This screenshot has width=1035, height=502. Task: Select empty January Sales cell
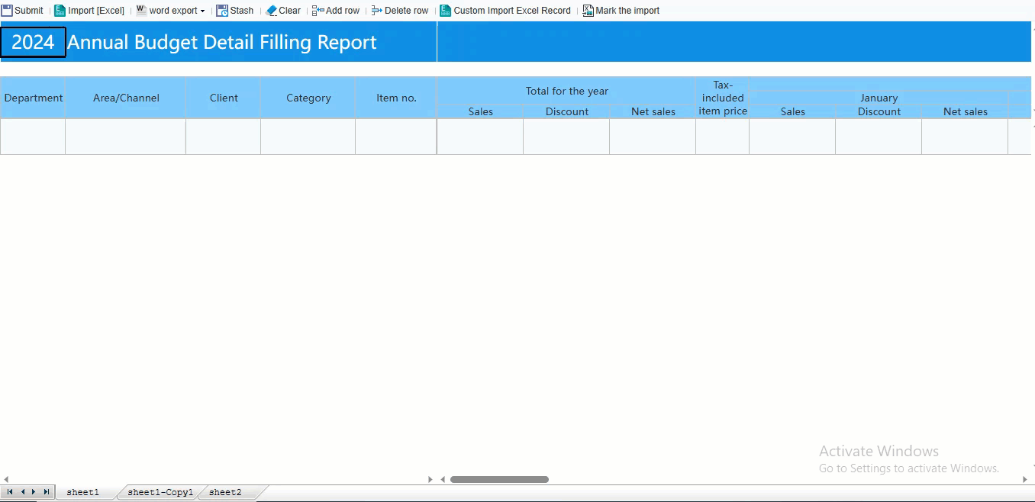pos(792,137)
